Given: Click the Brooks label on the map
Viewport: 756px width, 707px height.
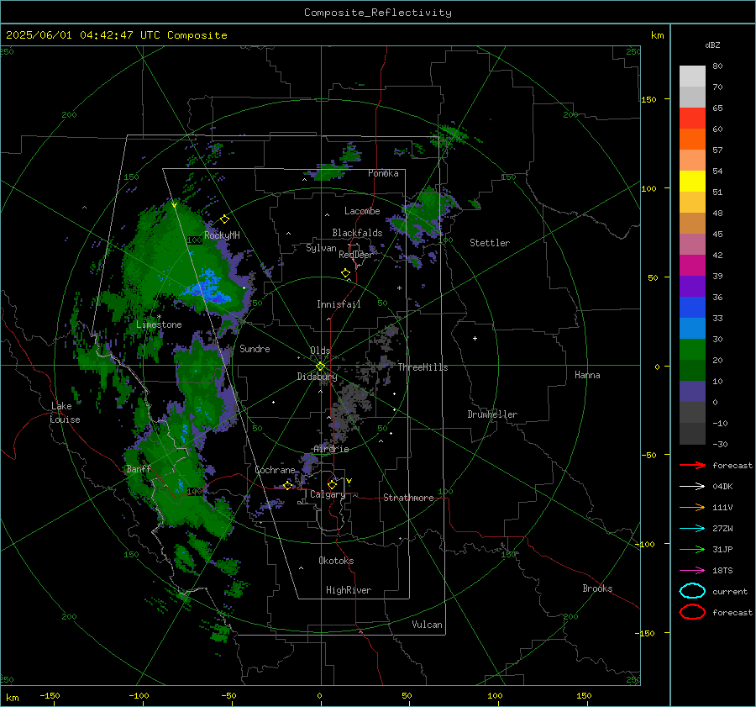Looking at the screenshot, I should [x=597, y=588].
